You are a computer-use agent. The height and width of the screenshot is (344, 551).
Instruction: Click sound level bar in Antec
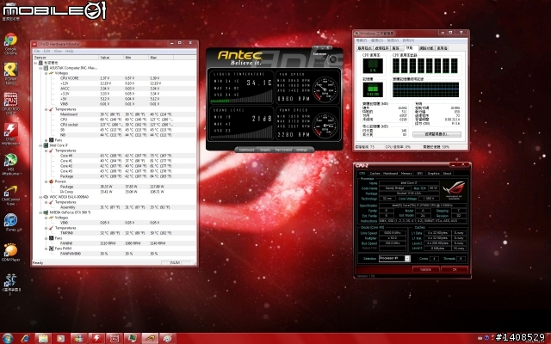point(241,132)
